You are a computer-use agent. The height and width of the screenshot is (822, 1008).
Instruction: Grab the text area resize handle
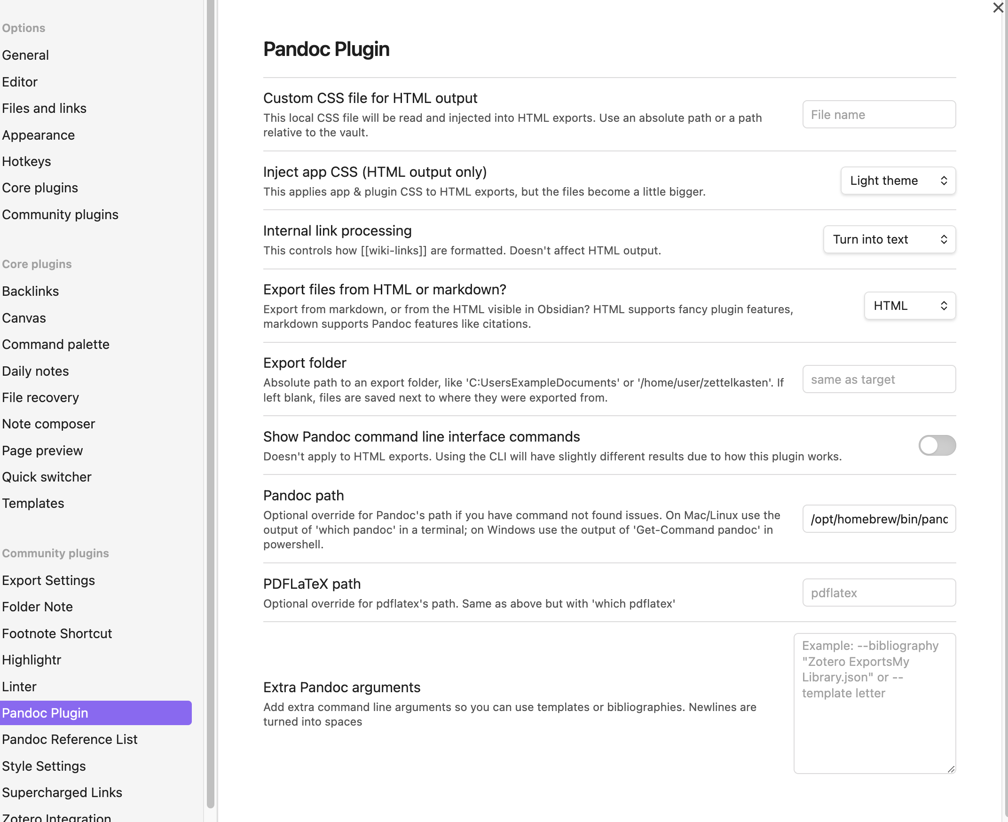click(x=951, y=769)
